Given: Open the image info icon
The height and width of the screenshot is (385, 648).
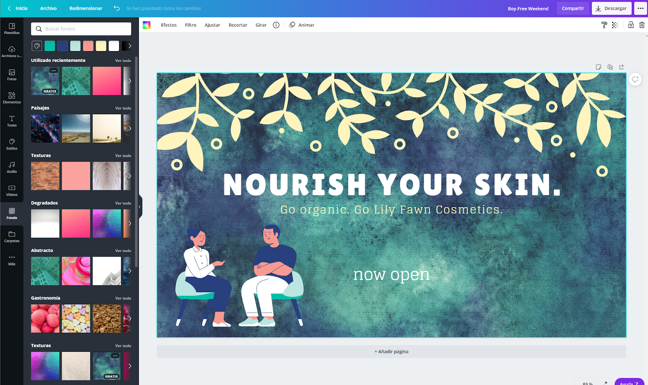Looking at the screenshot, I should click(x=276, y=25).
